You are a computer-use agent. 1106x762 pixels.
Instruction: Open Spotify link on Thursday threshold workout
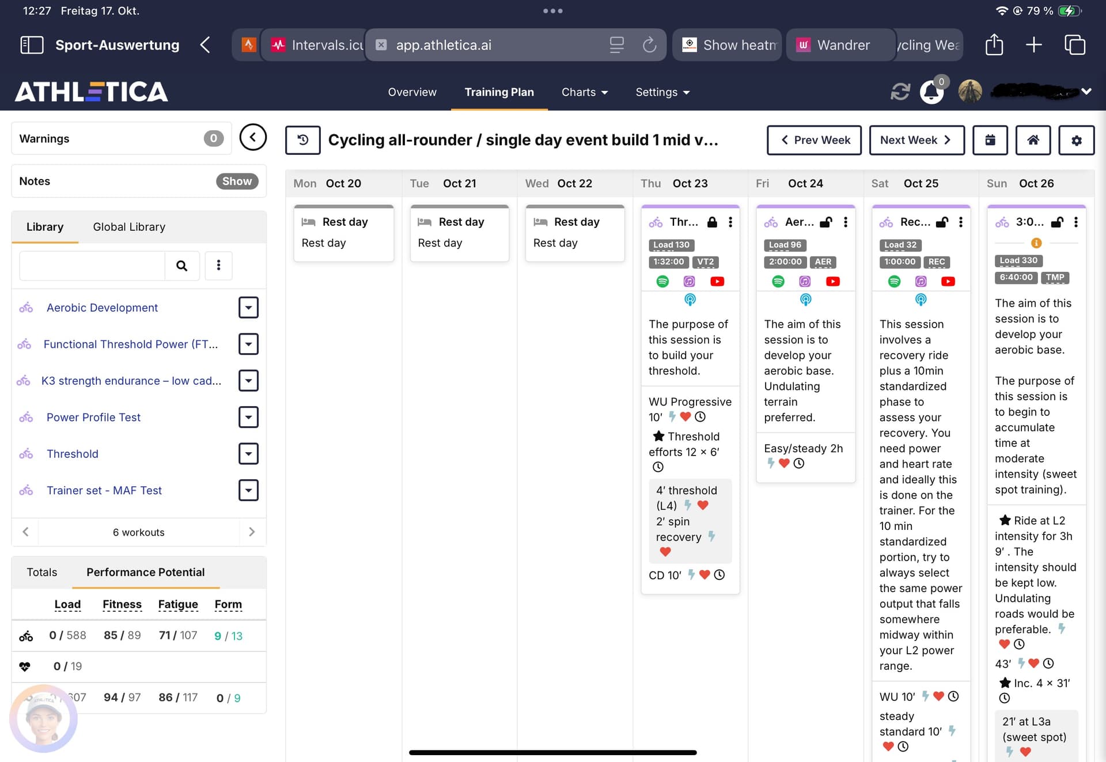pyautogui.click(x=662, y=281)
